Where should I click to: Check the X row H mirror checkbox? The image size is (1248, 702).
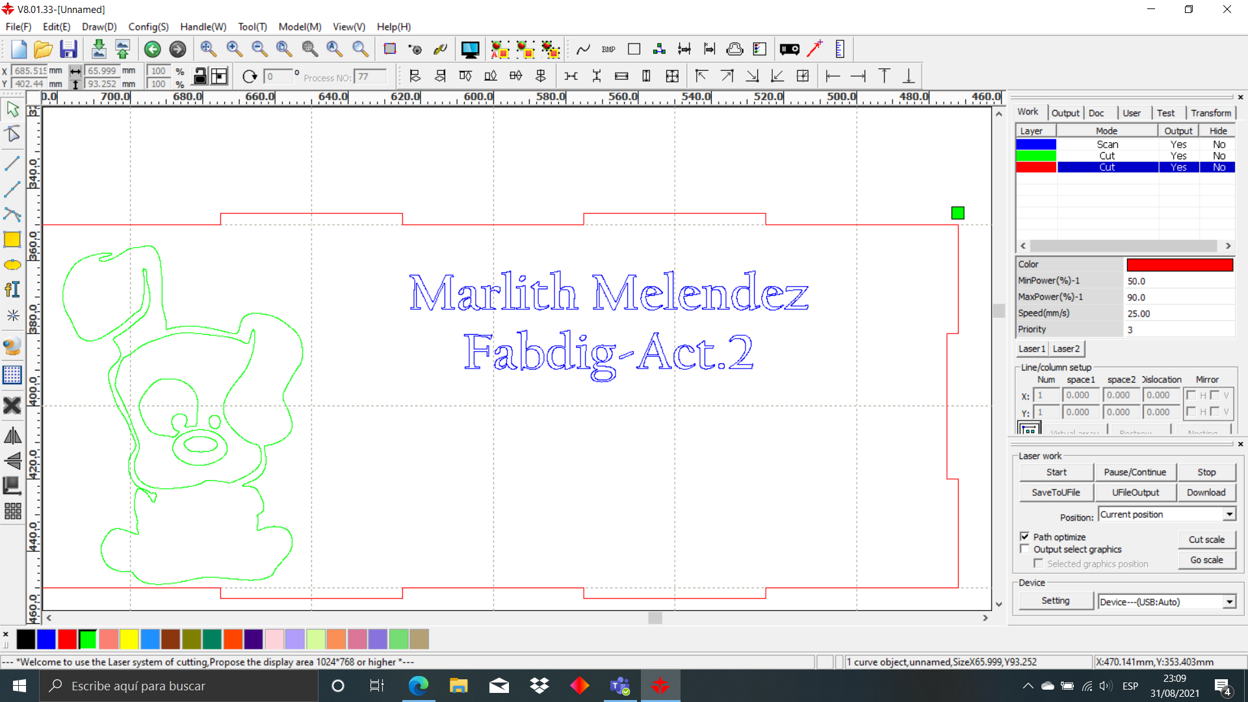[x=1191, y=395]
